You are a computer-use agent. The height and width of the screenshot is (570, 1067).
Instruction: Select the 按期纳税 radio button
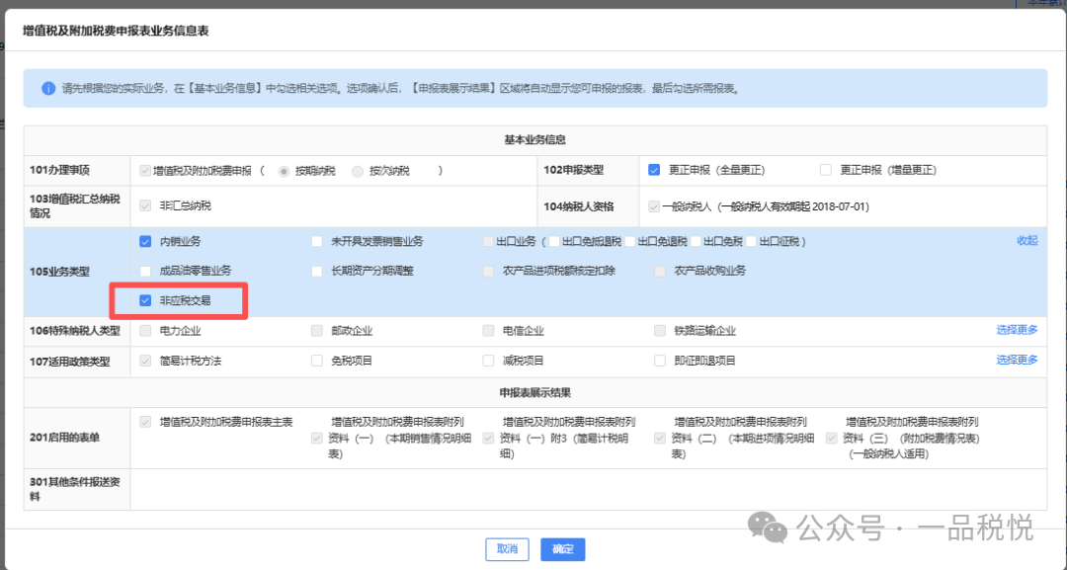pos(284,172)
